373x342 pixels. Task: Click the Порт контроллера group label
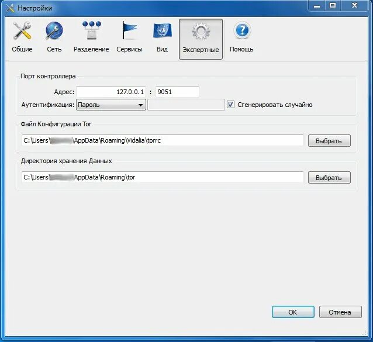pyautogui.click(x=48, y=76)
